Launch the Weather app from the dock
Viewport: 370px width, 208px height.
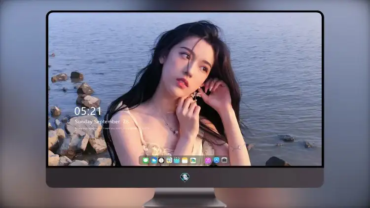[154, 161]
